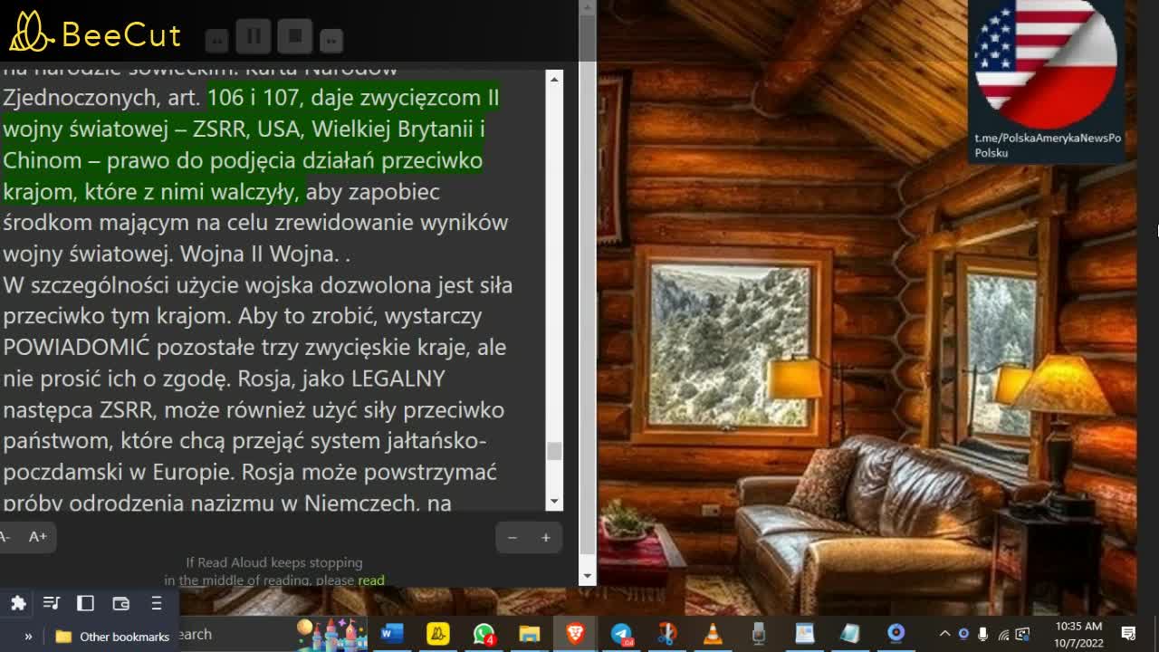Open the Snipping tool scissors icon in the taskbar
Viewport: 1159px width, 652px height.
[667, 634]
